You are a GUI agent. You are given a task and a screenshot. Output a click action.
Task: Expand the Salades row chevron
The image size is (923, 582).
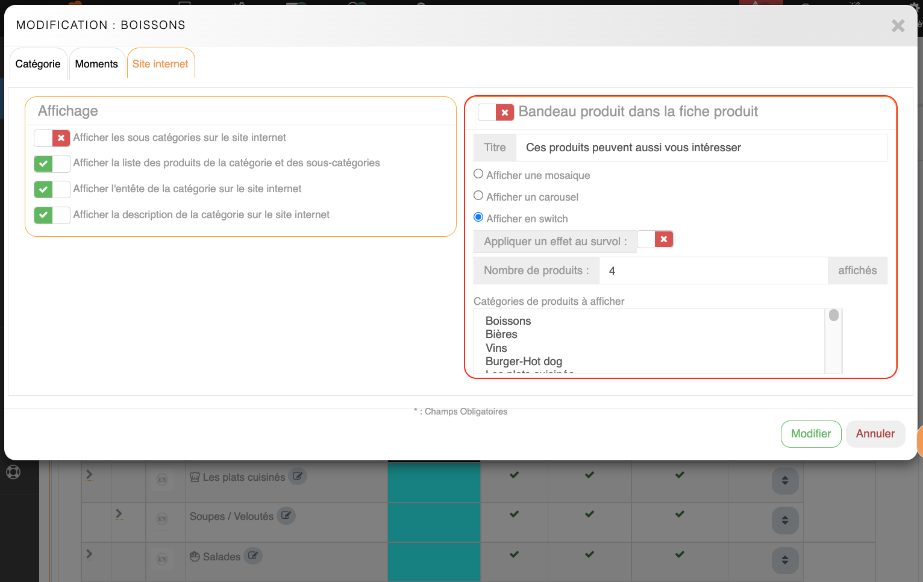point(89,554)
